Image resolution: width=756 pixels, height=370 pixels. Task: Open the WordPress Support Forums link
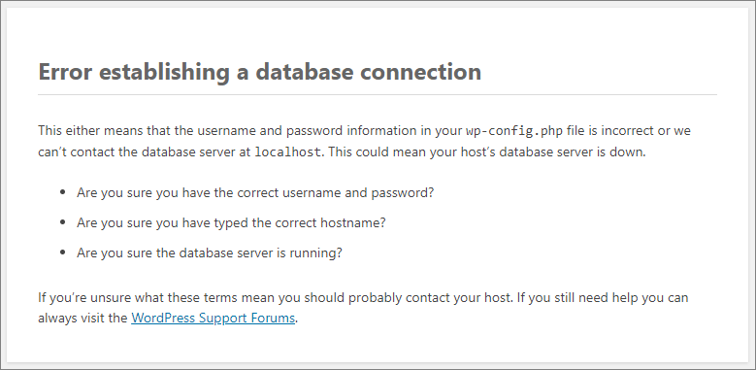point(213,318)
